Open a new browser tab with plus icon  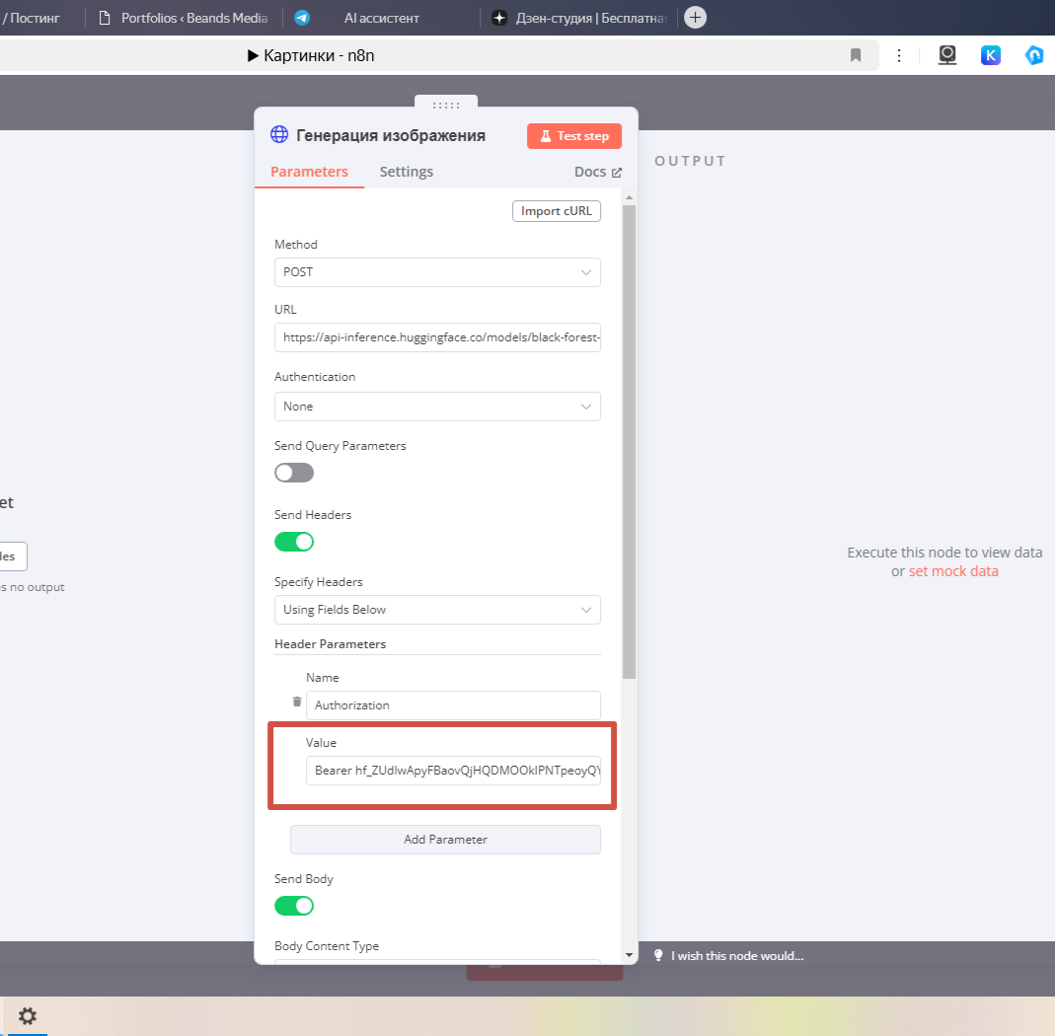695,18
